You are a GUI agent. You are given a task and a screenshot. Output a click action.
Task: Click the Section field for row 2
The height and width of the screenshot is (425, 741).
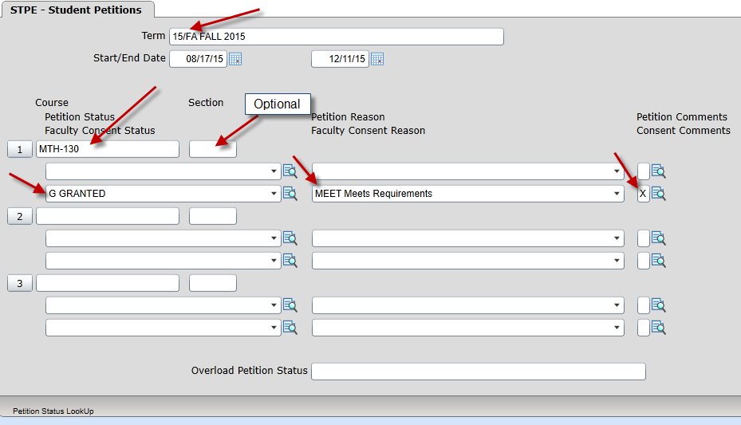coord(213,216)
